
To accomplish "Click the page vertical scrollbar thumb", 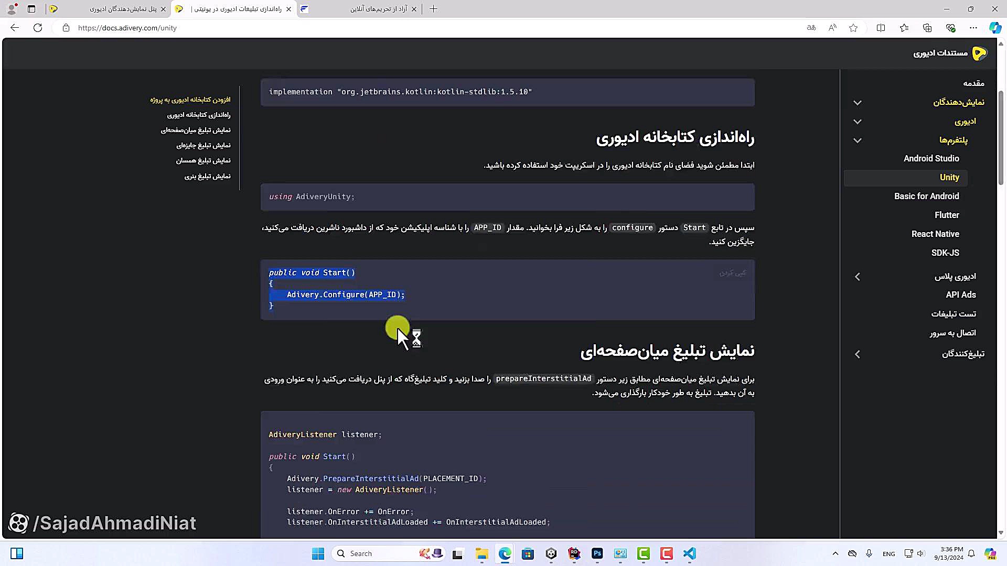I will 1001,137.
